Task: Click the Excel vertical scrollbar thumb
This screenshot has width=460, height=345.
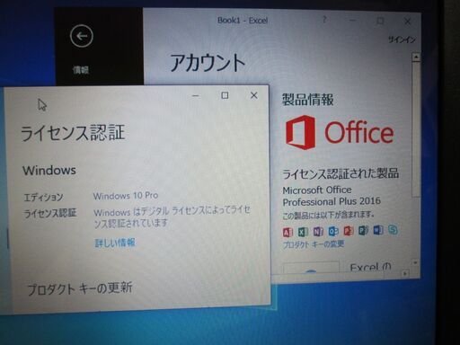Action: [x=416, y=129]
